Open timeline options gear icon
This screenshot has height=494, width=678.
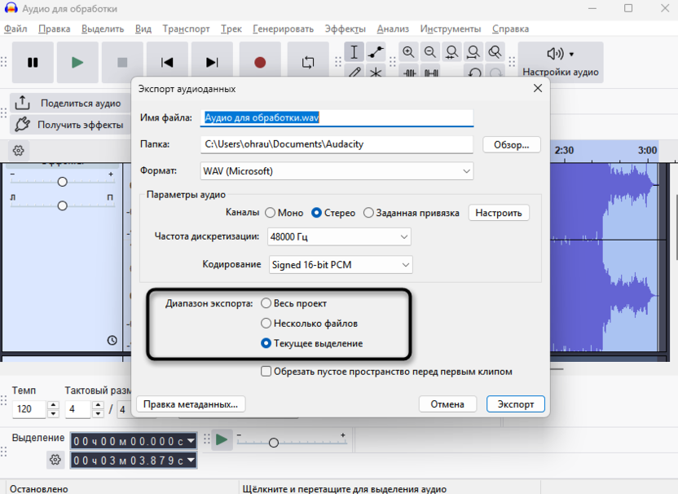click(18, 151)
